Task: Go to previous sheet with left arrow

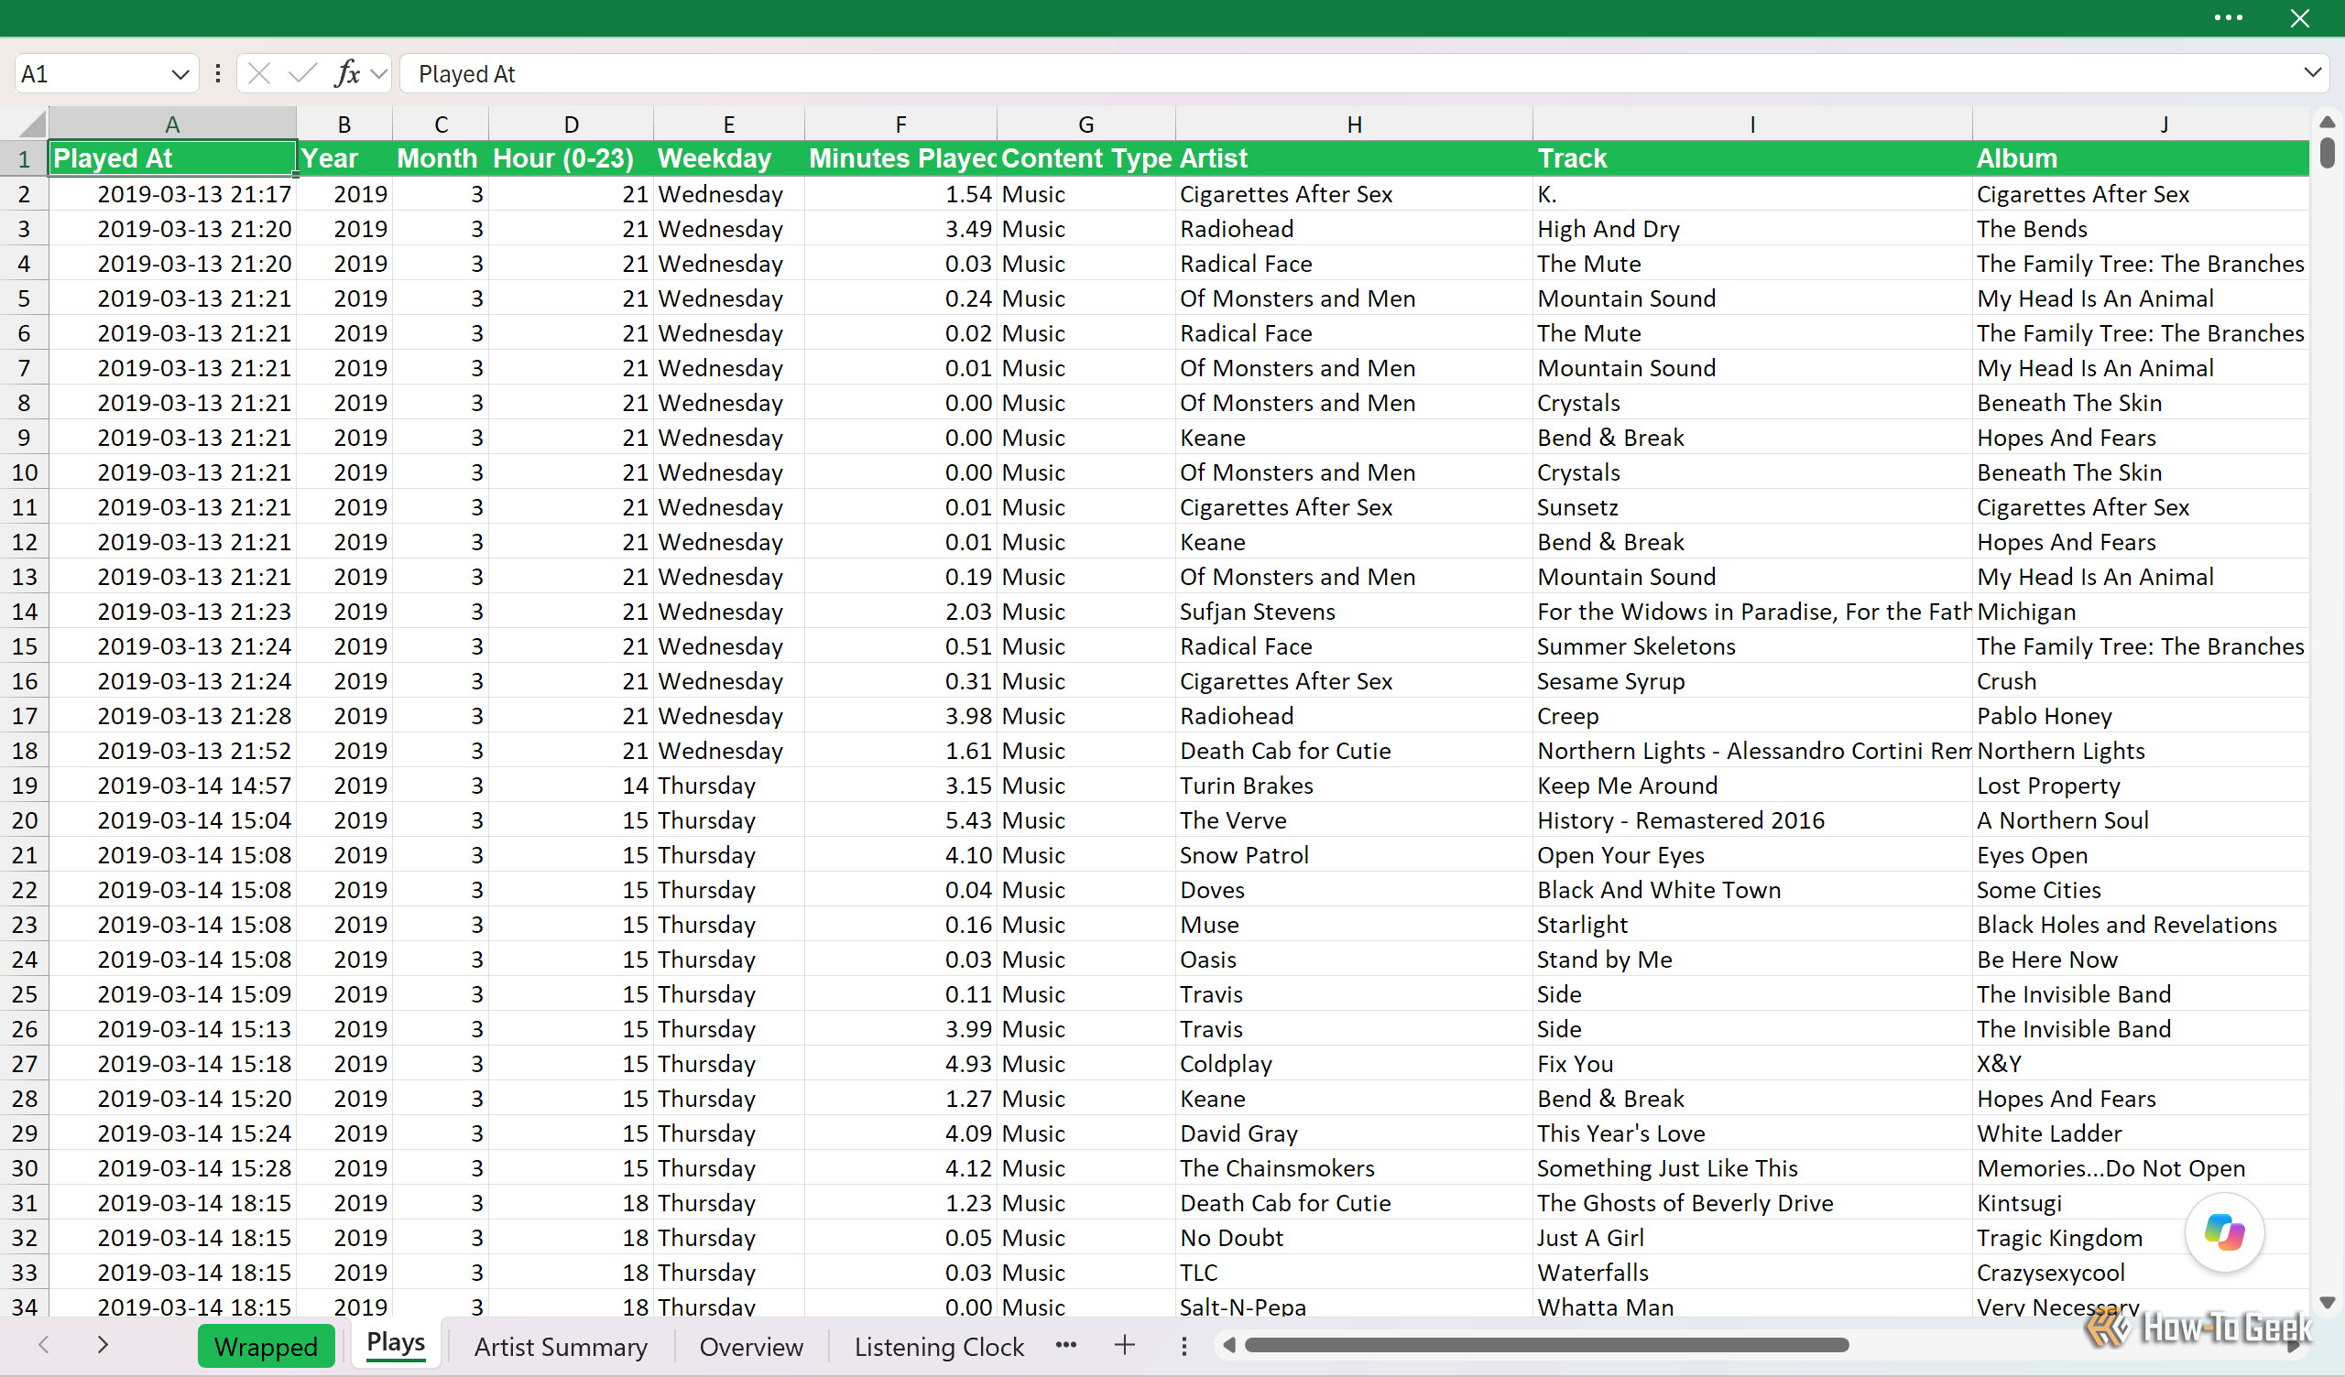Action: tap(44, 1344)
